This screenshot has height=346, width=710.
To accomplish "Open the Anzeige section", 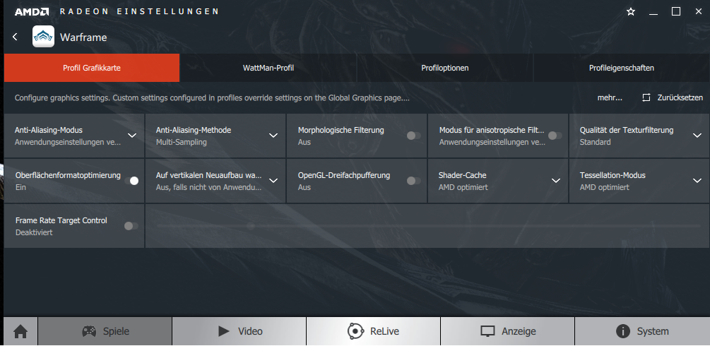I will (507, 331).
